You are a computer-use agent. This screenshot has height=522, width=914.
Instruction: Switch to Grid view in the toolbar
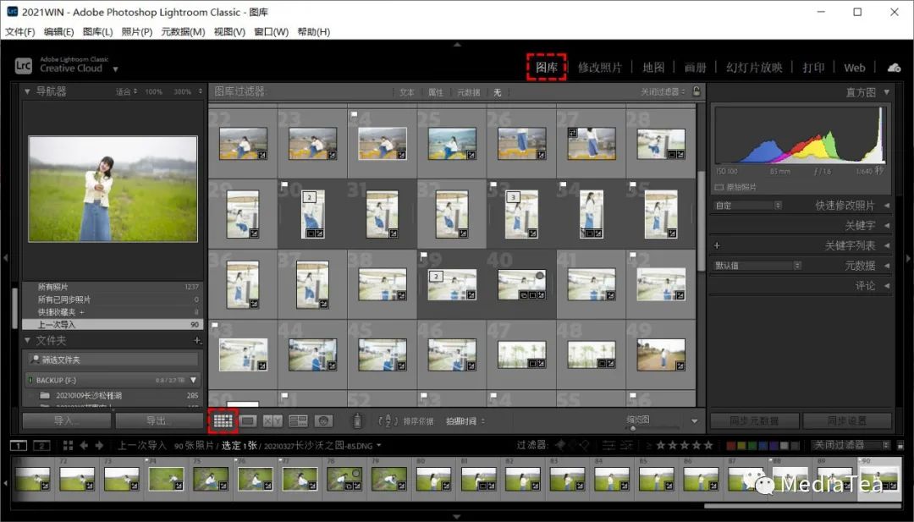223,420
